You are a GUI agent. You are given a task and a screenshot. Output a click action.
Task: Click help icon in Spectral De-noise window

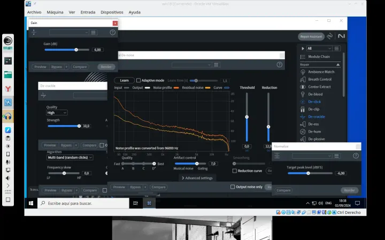280,65
